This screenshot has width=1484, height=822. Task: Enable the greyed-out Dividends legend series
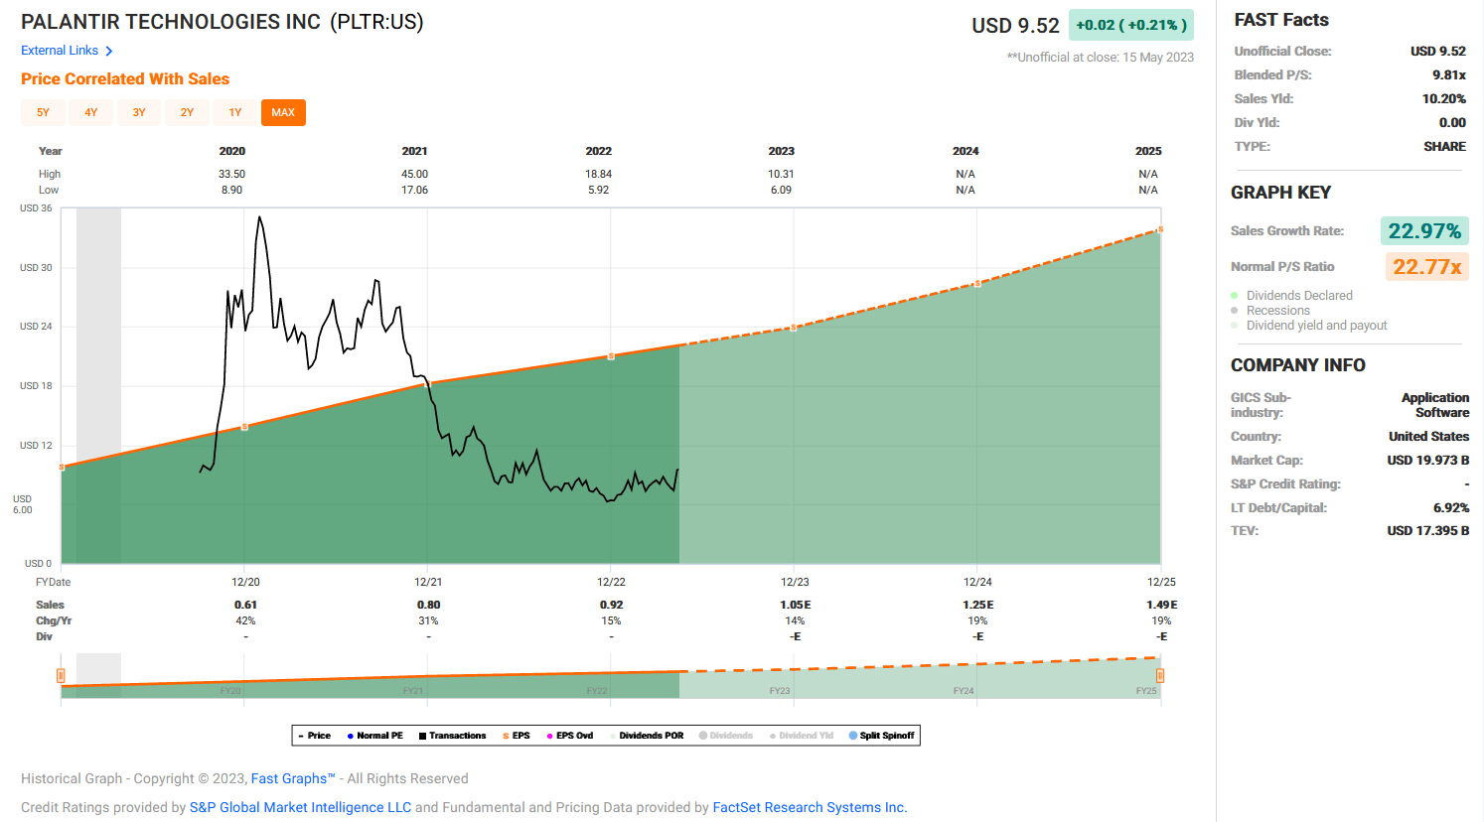pyautogui.click(x=726, y=736)
